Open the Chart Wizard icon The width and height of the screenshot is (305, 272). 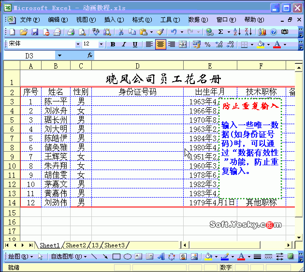pos(262,32)
